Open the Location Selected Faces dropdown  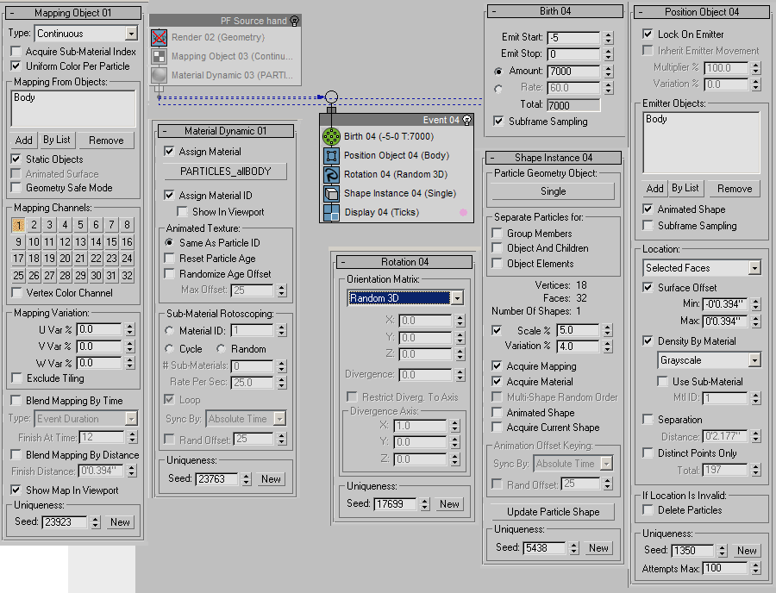click(754, 268)
